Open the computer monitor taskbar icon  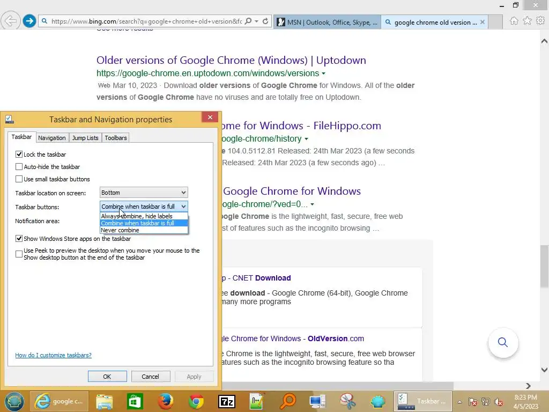click(x=317, y=401)
